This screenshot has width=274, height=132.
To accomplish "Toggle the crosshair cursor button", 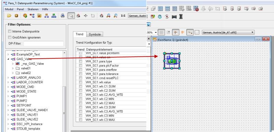I will pos(175,32).
